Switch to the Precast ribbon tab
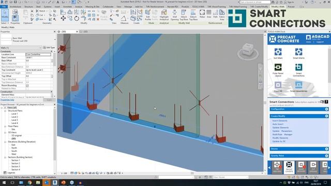The height and width of the screenshot is (186, 331). [x=291, y=7]
